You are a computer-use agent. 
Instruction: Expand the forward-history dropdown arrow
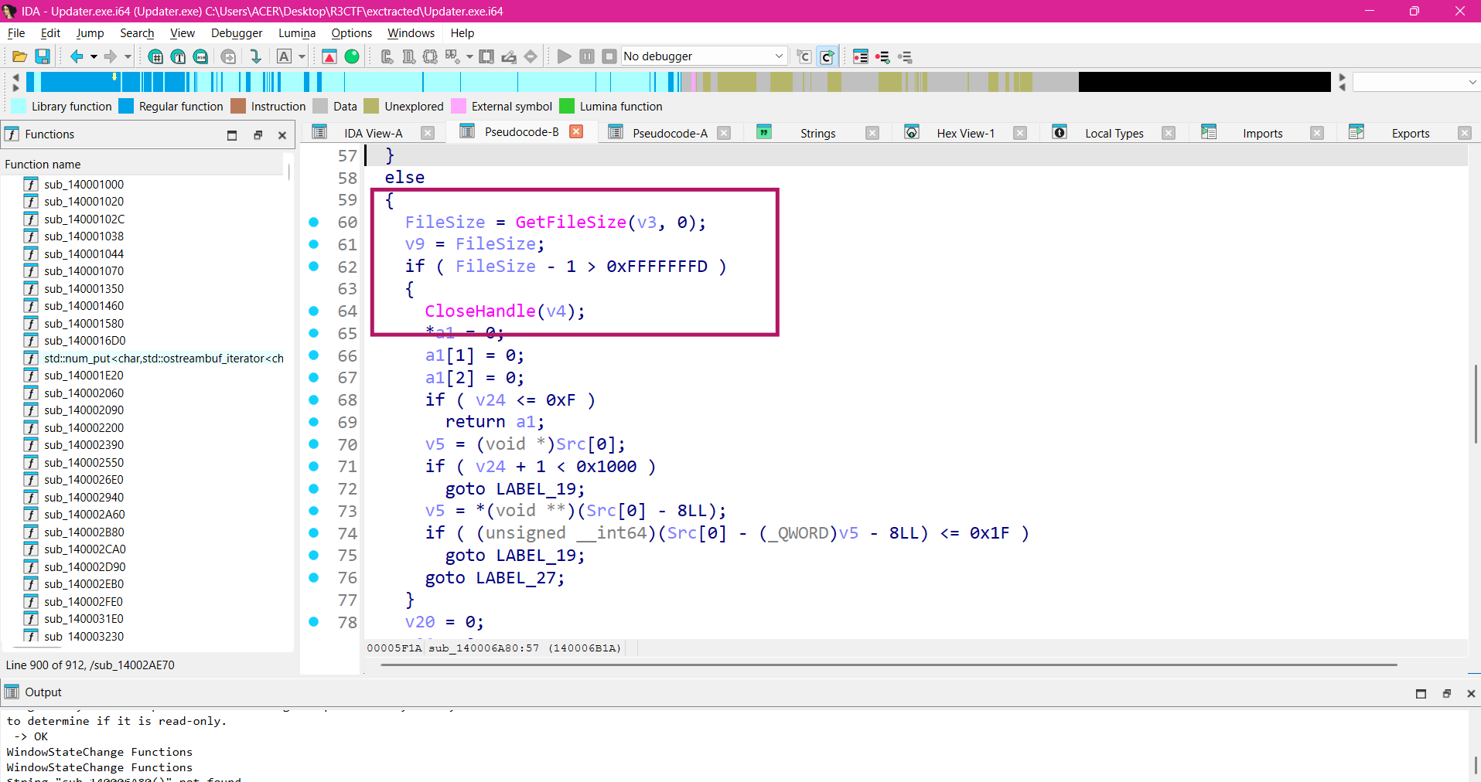[x=128, y=56]
